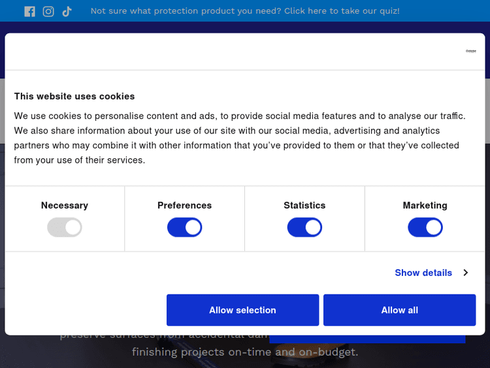The height and width of the screenshot is (368, 490).
Task: Select the Preferences category label
Action: click(x=184, y=205)
